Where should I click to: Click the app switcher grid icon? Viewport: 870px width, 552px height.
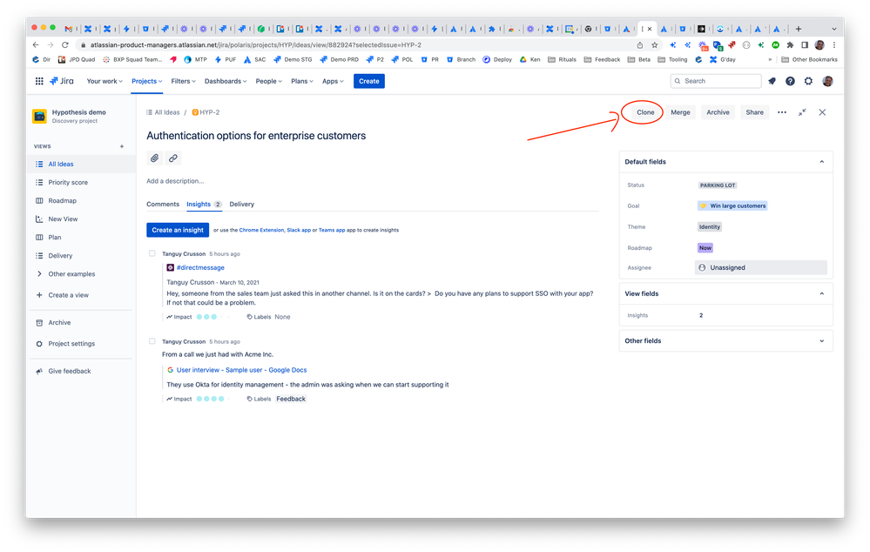pos(38,80)
